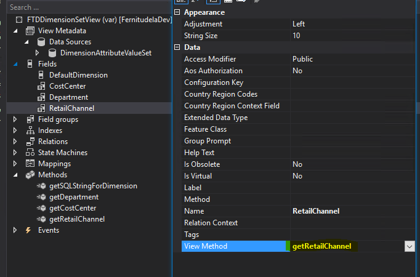
Task: Open the View Method dropdown arrow
Action: 410,246
